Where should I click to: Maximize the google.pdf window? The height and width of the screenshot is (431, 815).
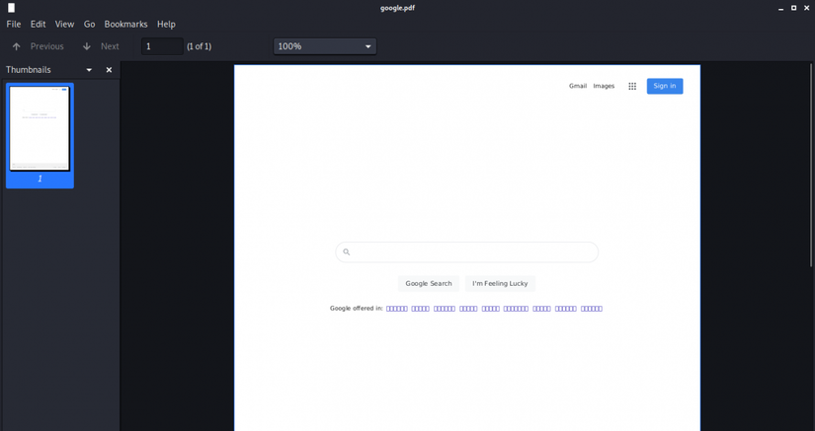[793, 8]
